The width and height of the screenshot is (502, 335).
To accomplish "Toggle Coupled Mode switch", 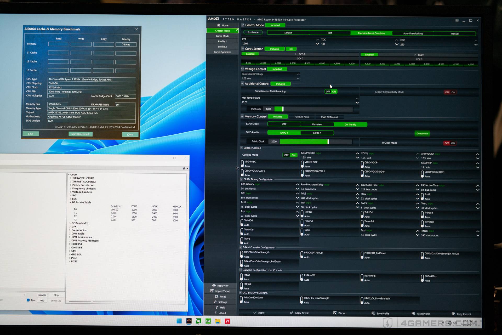I will (290, 155).
